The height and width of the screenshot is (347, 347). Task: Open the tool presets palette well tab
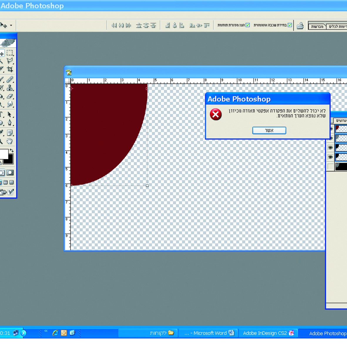tap(337, 26)
